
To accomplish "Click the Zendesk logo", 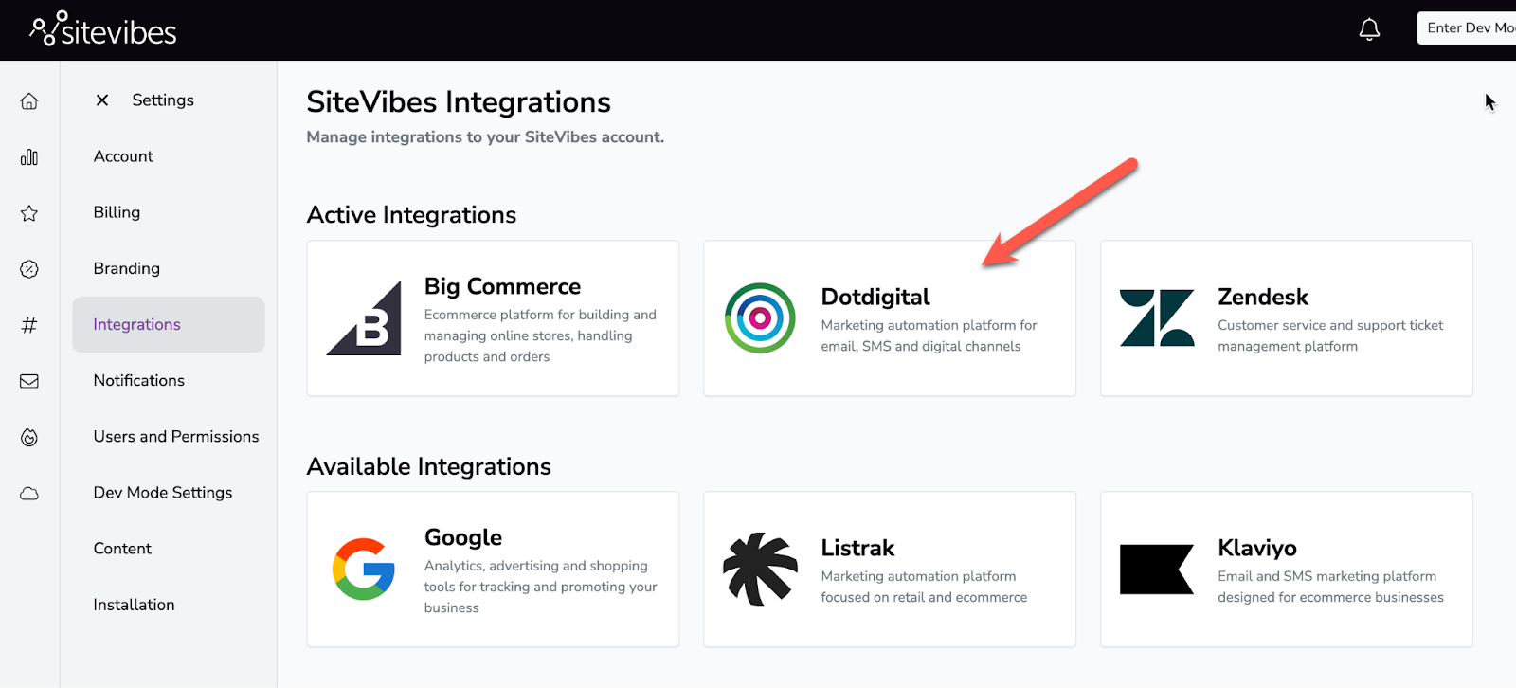I will coord(1157,318).
